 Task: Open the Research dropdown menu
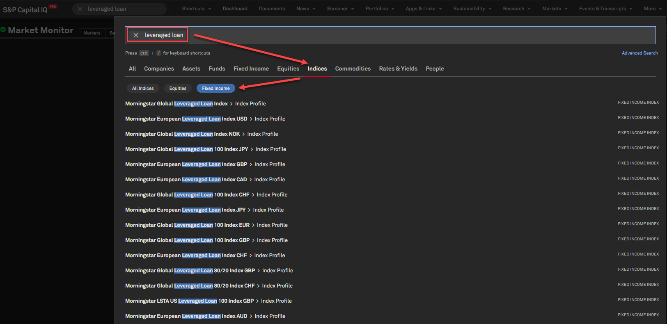coord(516,9)
